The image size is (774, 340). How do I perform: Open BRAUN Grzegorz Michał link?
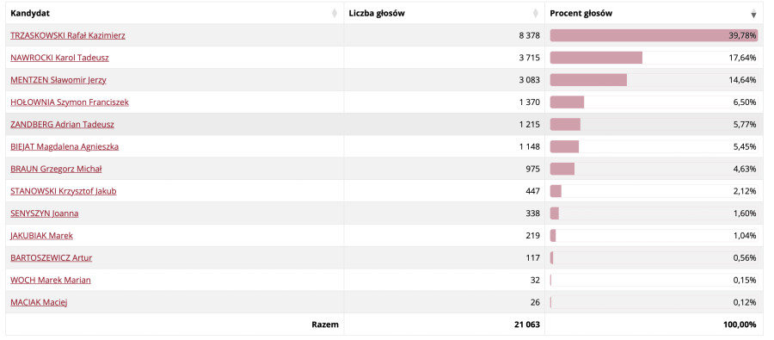56,169
